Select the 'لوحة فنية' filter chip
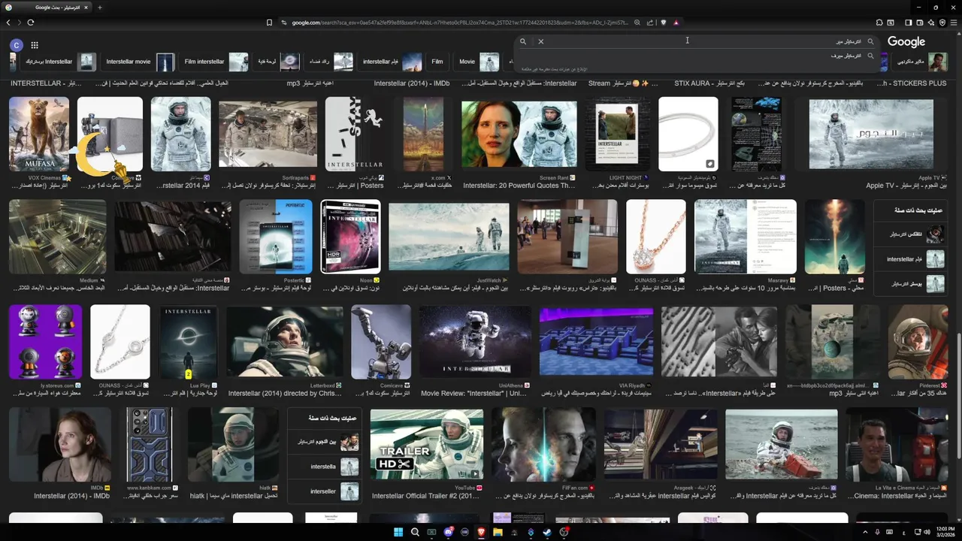The width and height of the screenshot is (962, 541). click(277, 62)
